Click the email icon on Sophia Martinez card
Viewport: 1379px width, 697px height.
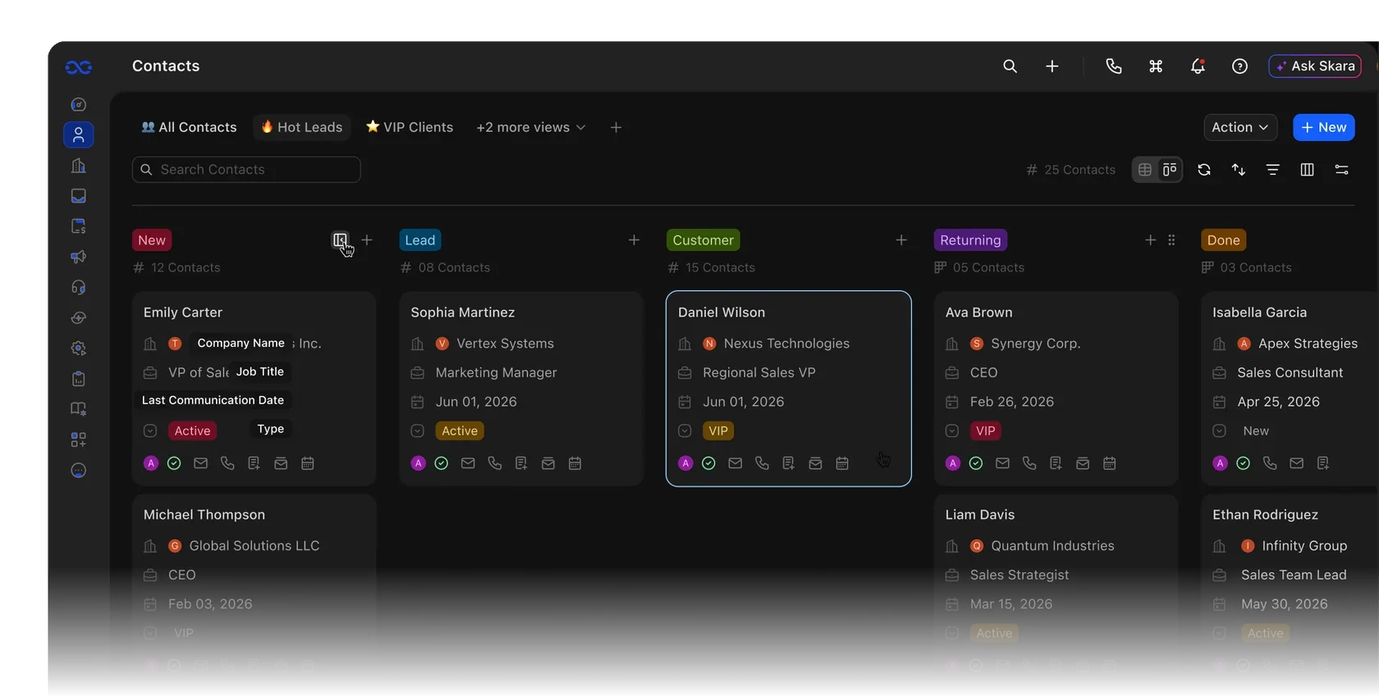click(468, 463)
